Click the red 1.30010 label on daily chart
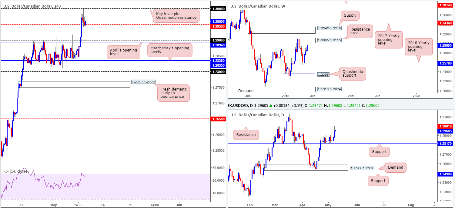The height and width of the screenshot is (208, 455). [x=446, y=126]
